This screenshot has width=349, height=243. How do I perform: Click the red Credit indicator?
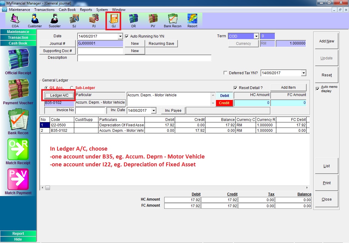pos(224,103)
